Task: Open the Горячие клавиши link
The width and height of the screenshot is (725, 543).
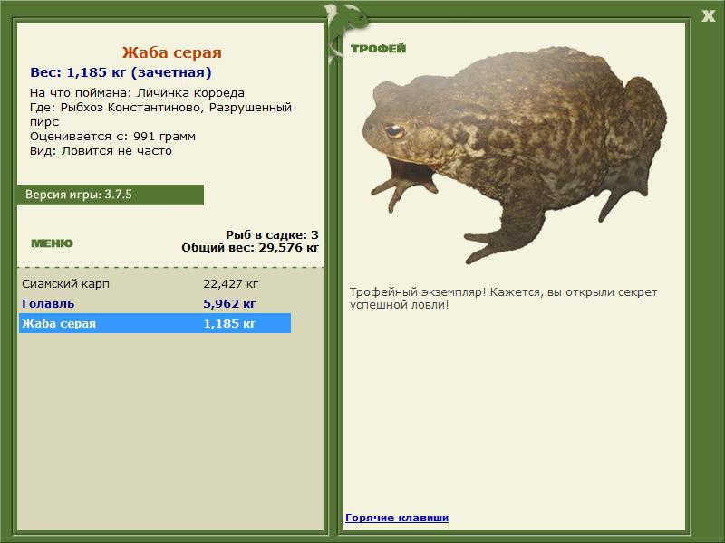Action: (397, 518)
